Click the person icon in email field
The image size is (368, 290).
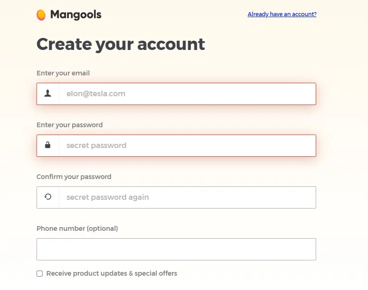pos(48,93)
